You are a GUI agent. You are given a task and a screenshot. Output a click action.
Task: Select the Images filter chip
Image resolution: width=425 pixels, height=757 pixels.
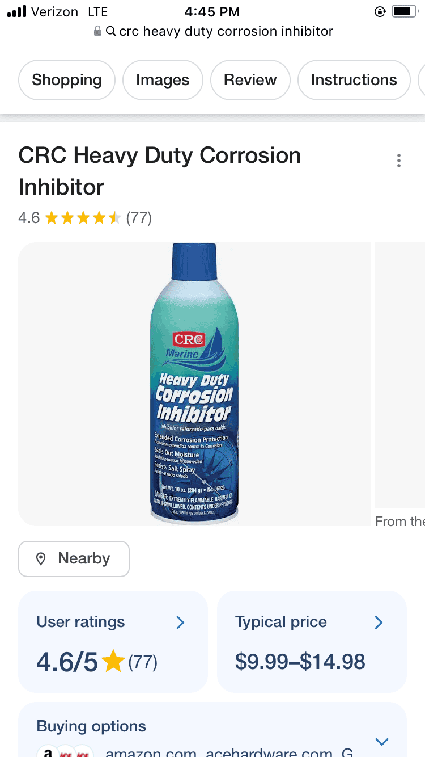click(163, 80)
